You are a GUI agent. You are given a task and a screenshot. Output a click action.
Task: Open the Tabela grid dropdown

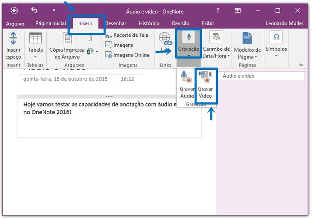[x=35, y=46]
